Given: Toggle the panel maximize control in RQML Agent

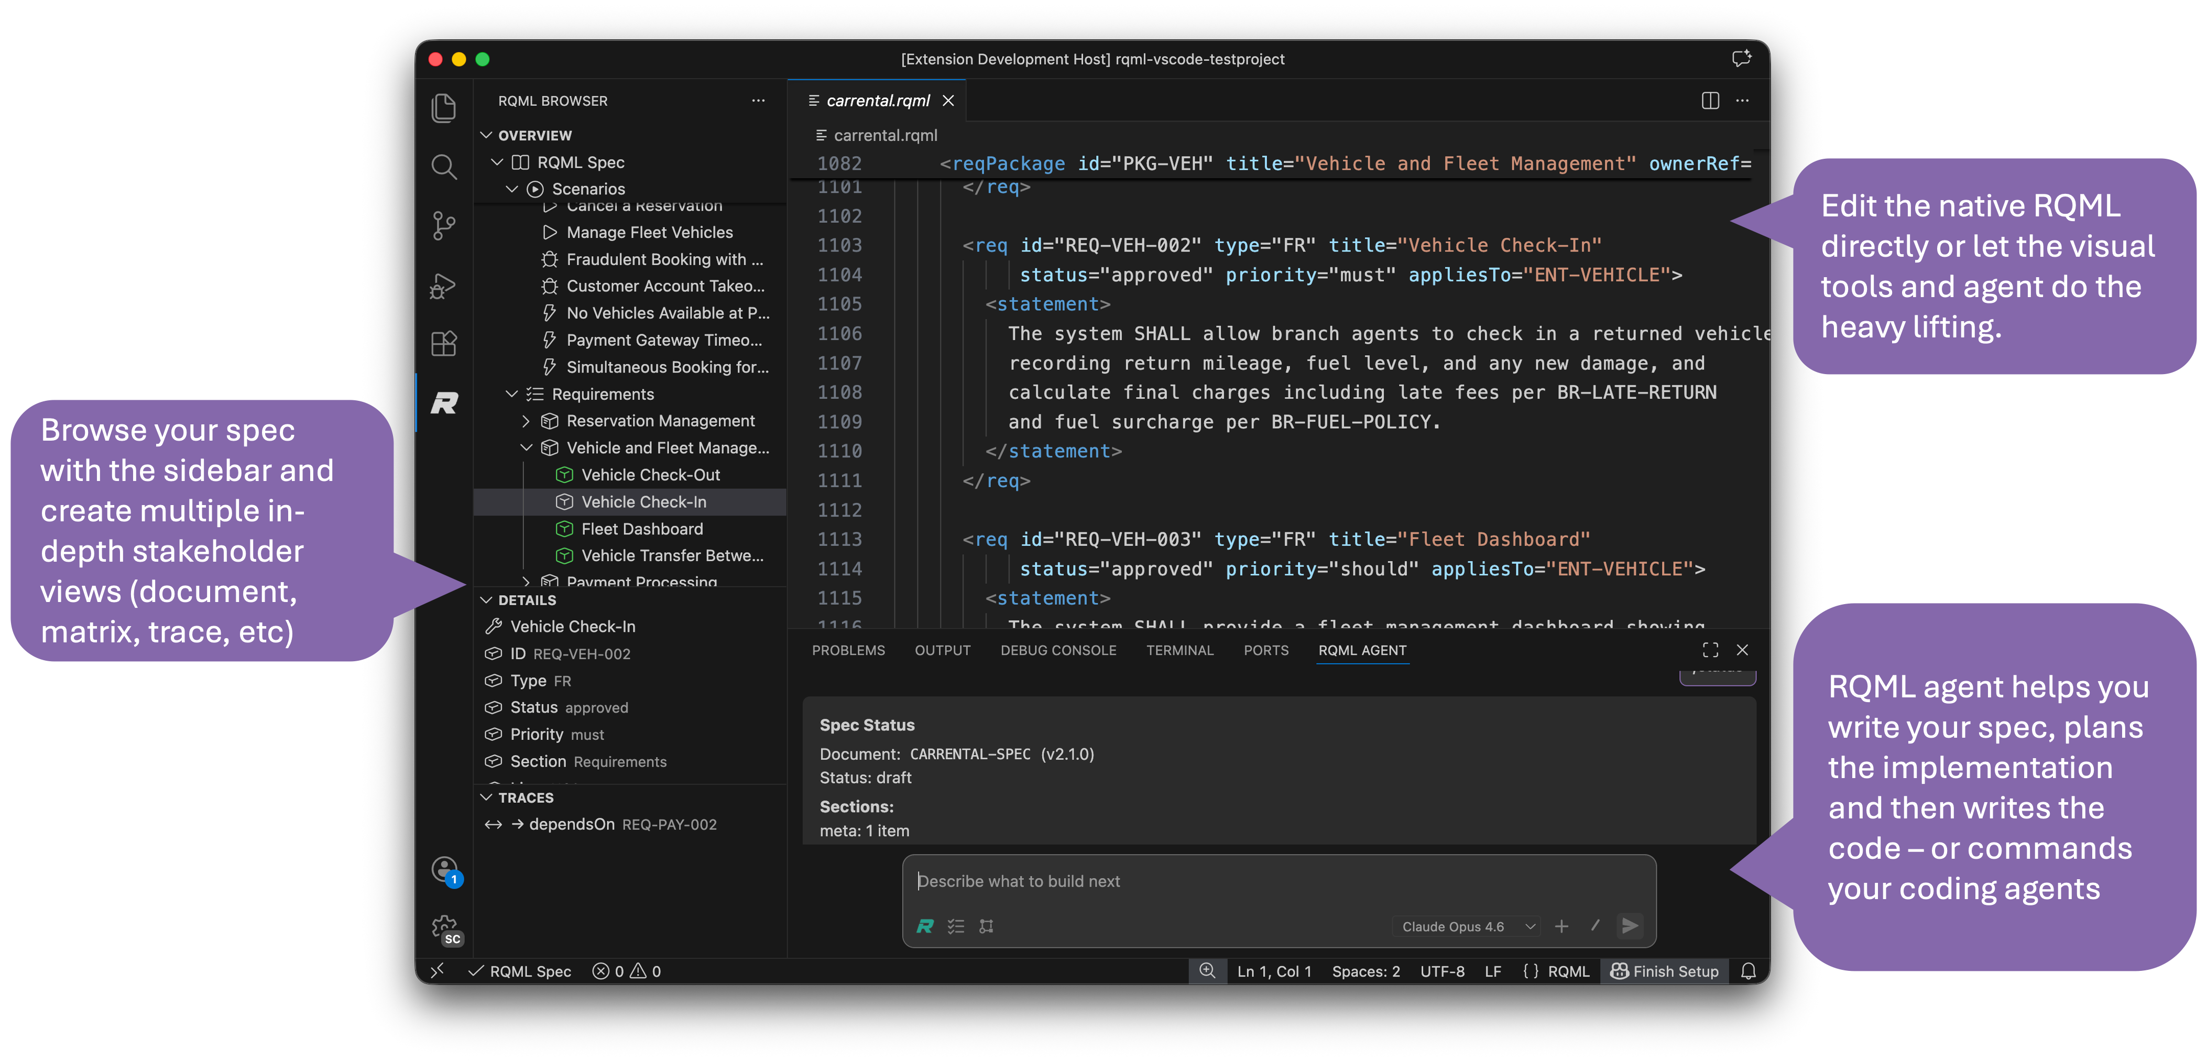Looking at the screenshot, I should point(1710,650).
